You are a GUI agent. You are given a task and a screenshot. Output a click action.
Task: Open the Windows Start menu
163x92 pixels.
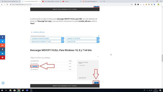[2, 90]
